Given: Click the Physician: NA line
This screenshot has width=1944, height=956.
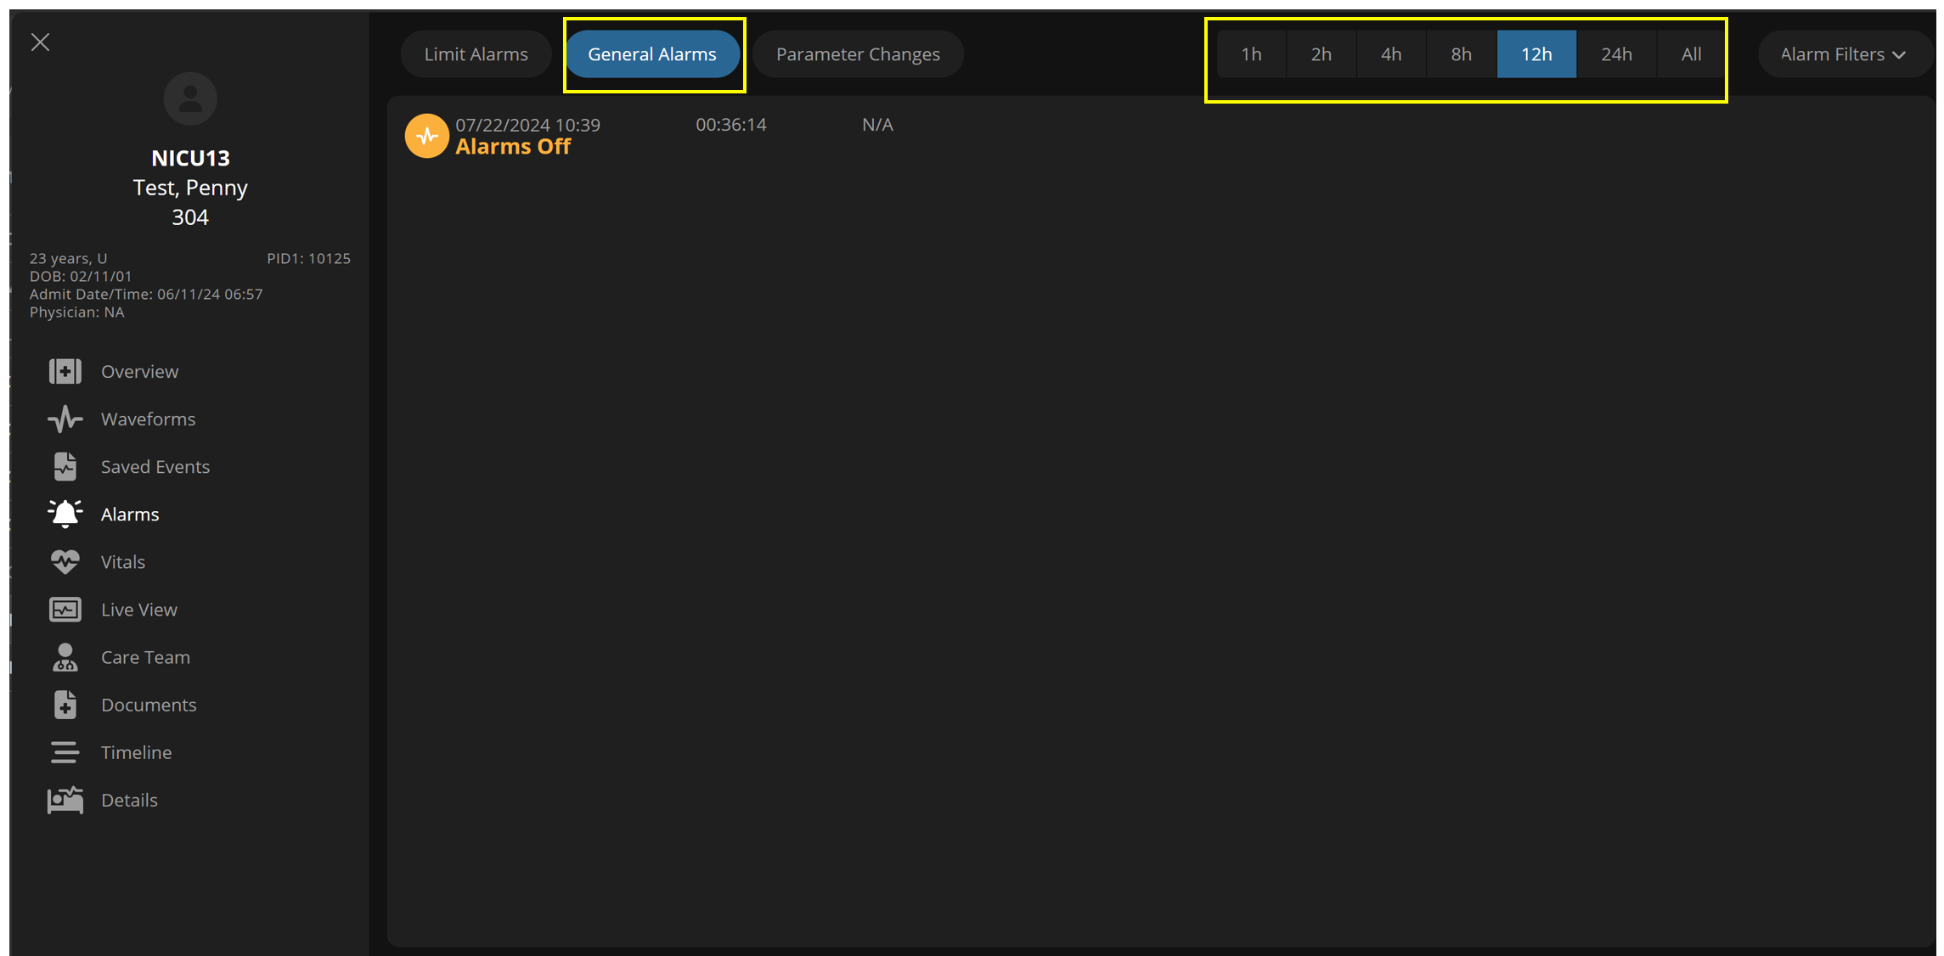Looking at the screenshot, I should [x=77, y=312].
